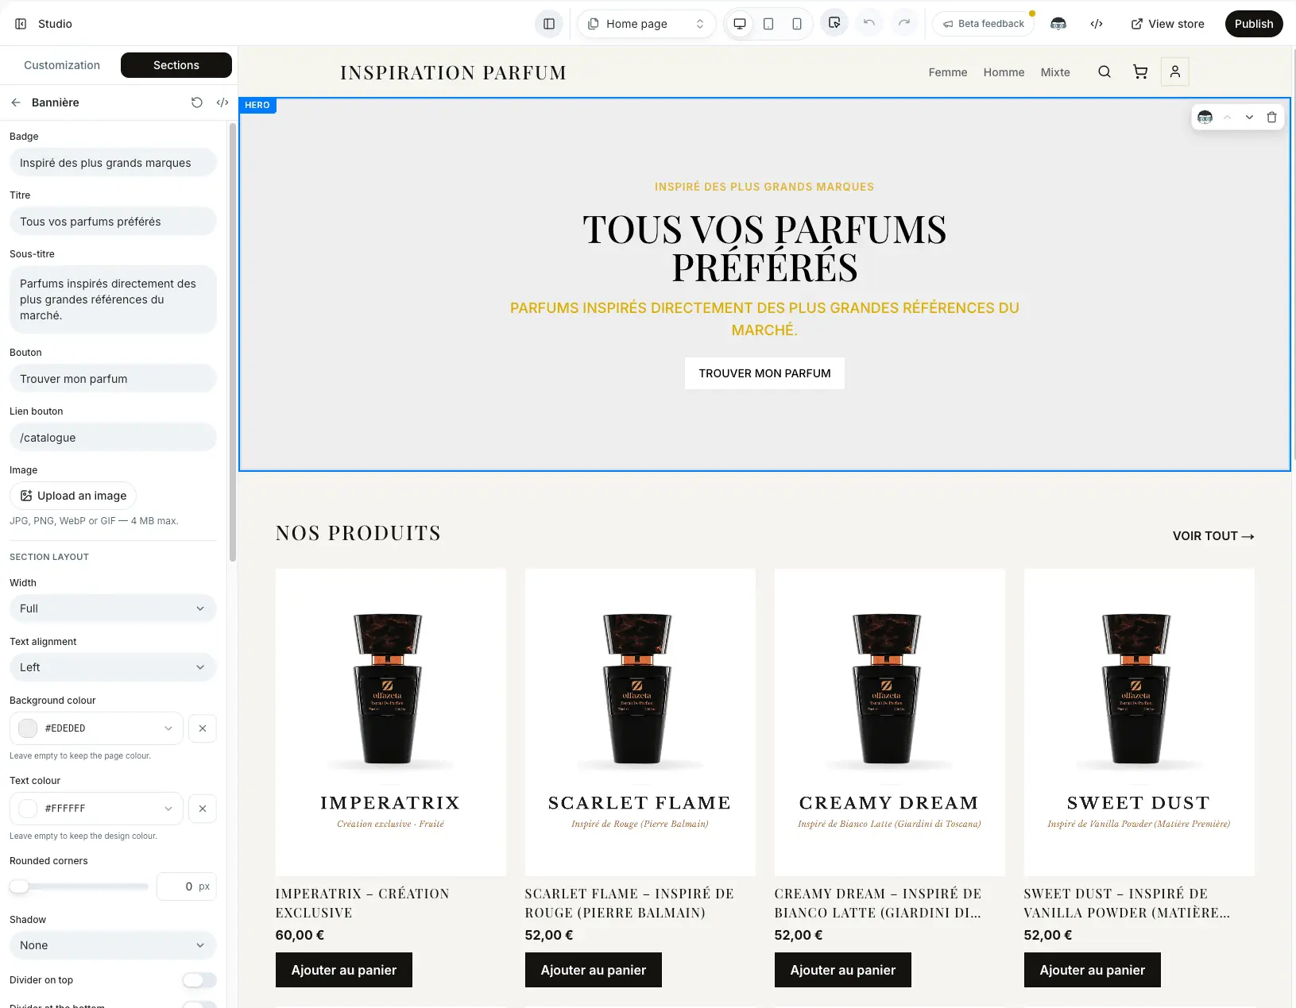Open the Width dropdown set to Full
The width and height of the screenshot is (1296, 1008).
(x=113, y=608)
